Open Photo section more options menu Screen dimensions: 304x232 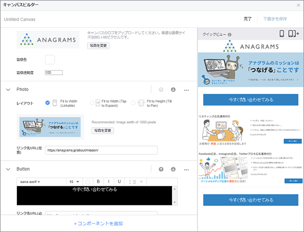pyautogui.click(x=186, y=90)
